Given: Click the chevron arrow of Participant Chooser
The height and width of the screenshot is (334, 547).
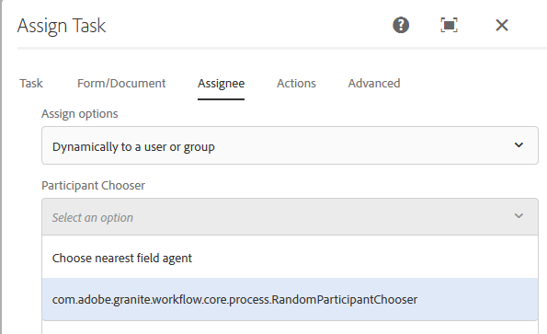Looking at the screenshot, I should point(519,216).
